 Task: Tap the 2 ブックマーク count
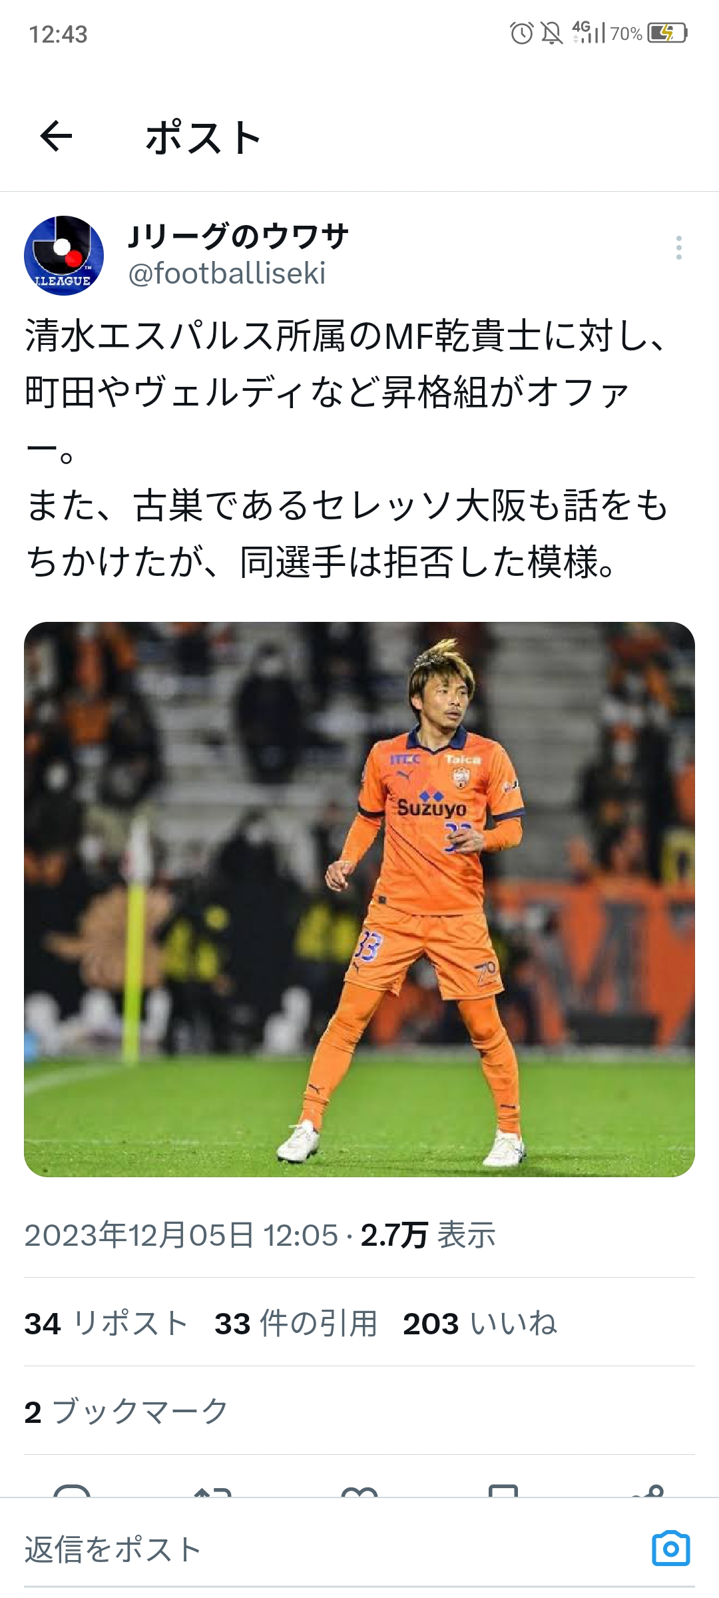126,1412
